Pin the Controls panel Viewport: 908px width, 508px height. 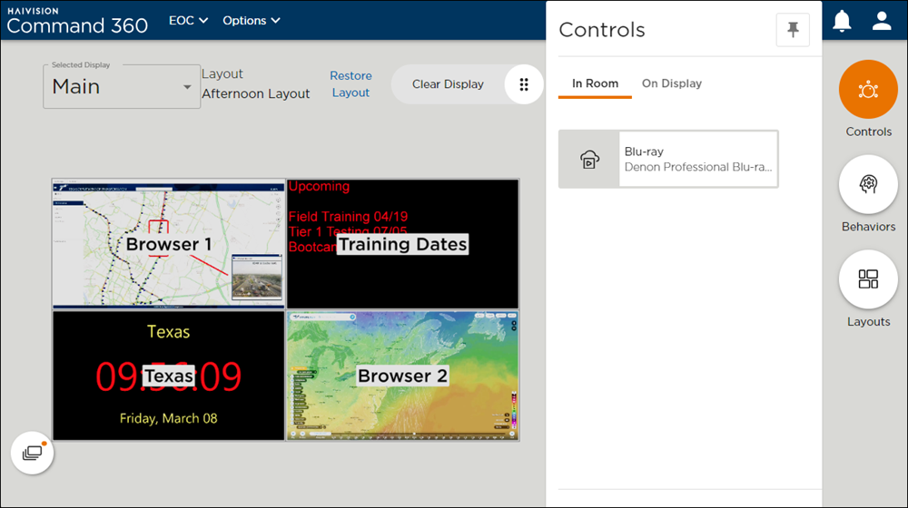pyautogui.click(x=793, y=30)
